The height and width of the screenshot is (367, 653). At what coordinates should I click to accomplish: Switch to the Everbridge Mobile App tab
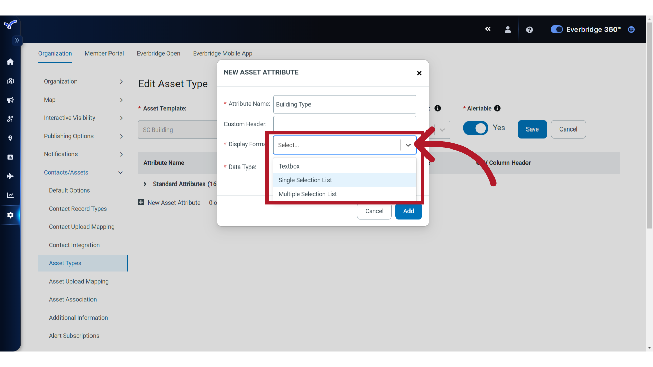(222, 53)
